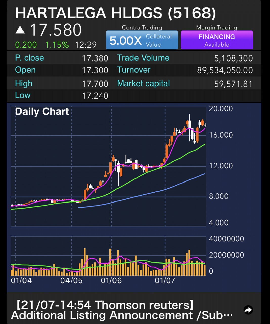Tap the current price 17.580
The image size is (270, 324).
[56, 30]
